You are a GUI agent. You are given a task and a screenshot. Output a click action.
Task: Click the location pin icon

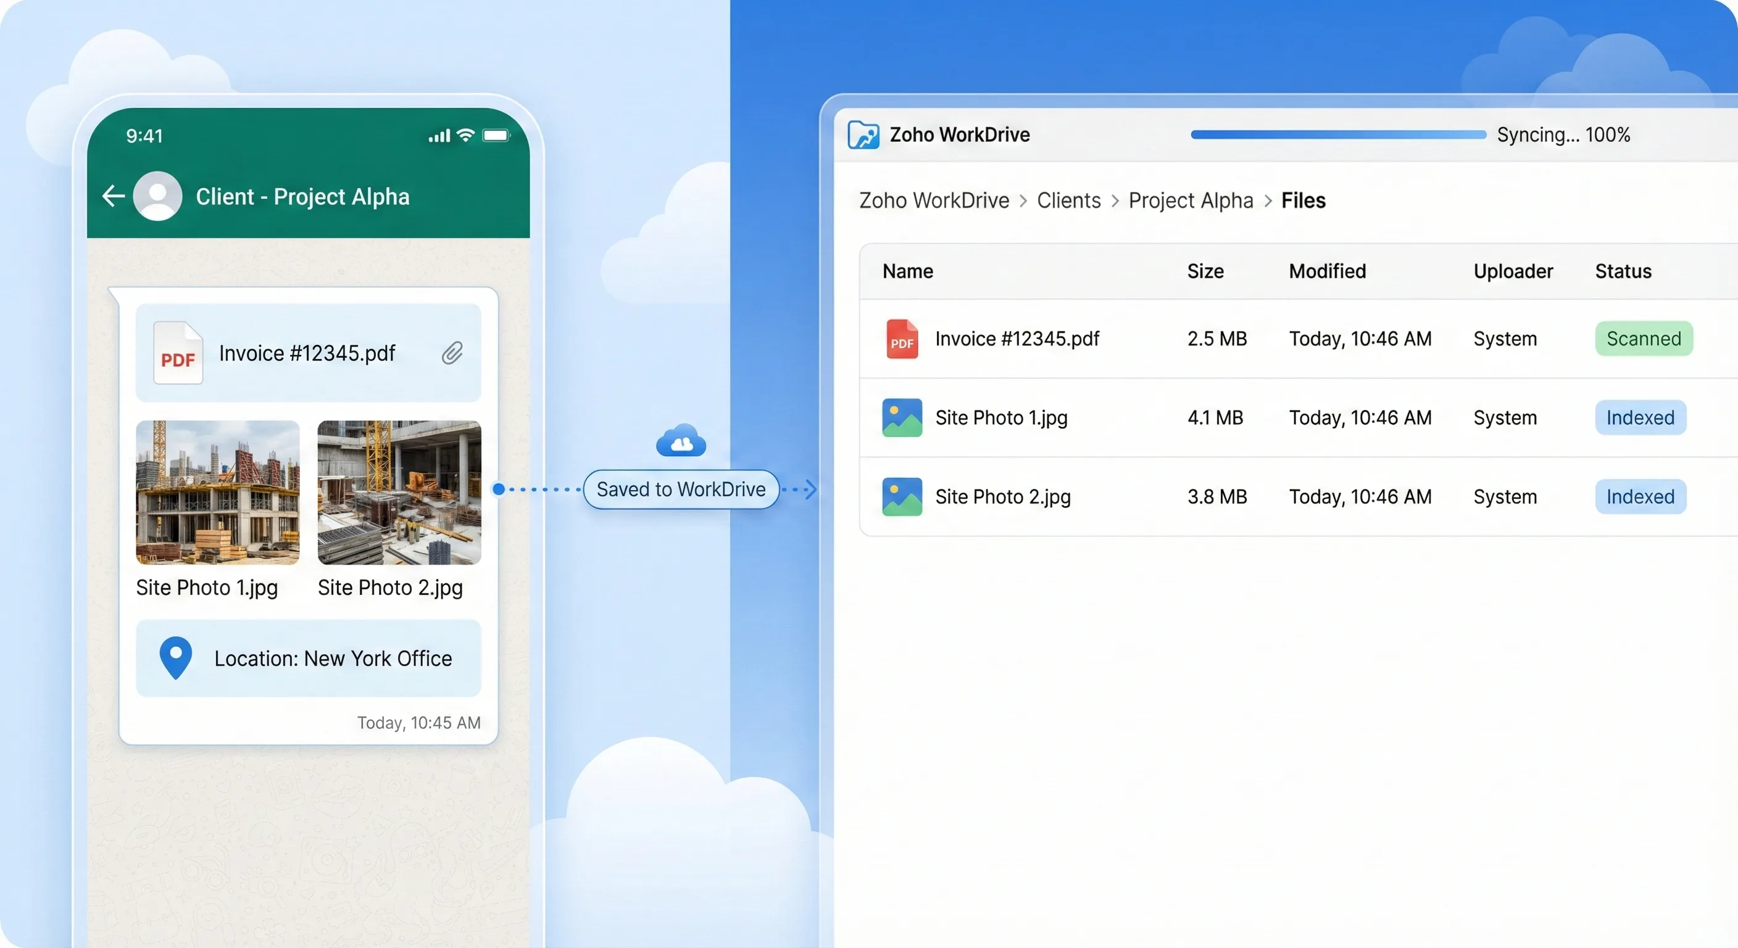coord(175,657)
